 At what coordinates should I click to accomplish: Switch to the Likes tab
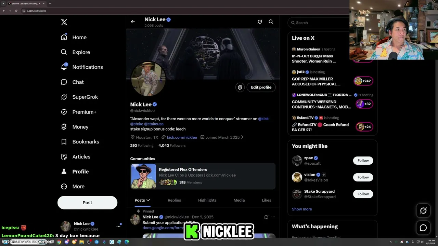coord(266,200)
